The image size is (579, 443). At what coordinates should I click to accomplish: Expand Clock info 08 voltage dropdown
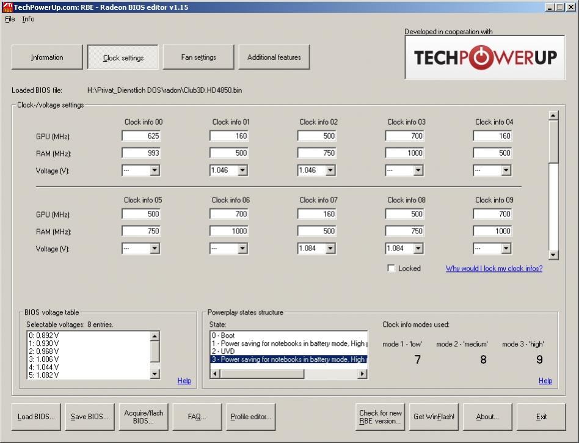tap(418, 248)
